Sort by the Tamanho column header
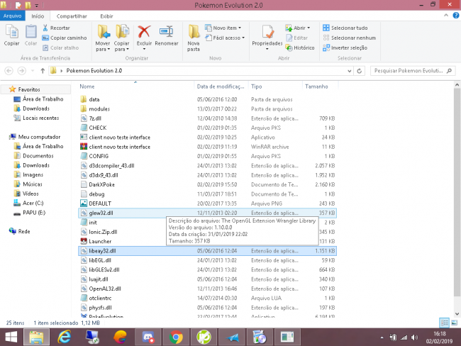This screenshot has width=461, height=346. [x=316, y=86]
